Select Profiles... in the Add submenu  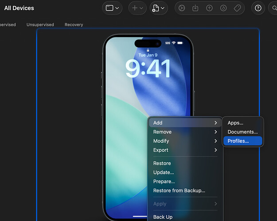tap(243, 141)
